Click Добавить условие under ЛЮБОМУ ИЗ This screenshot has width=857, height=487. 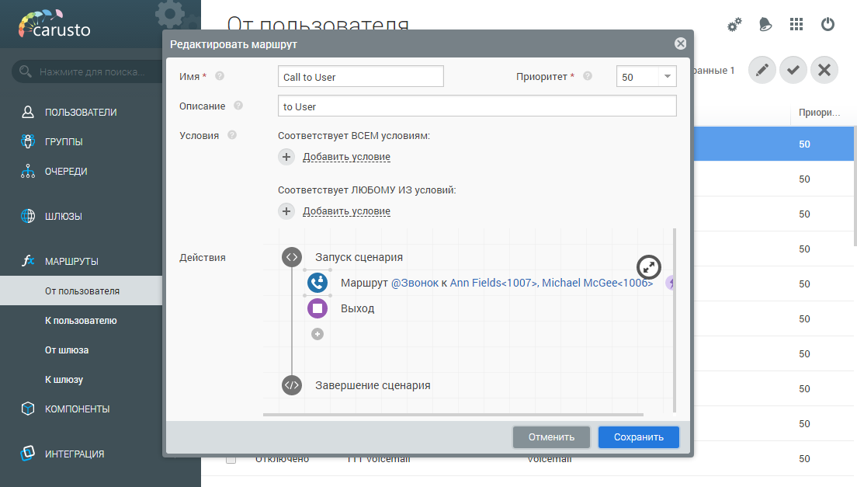tap(346, 211)
